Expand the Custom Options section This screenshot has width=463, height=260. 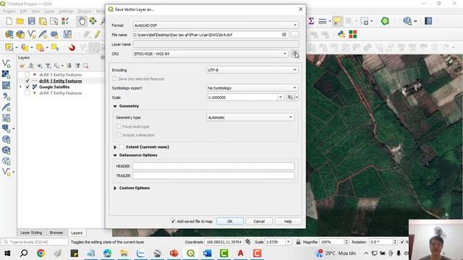tap(115, 188)
